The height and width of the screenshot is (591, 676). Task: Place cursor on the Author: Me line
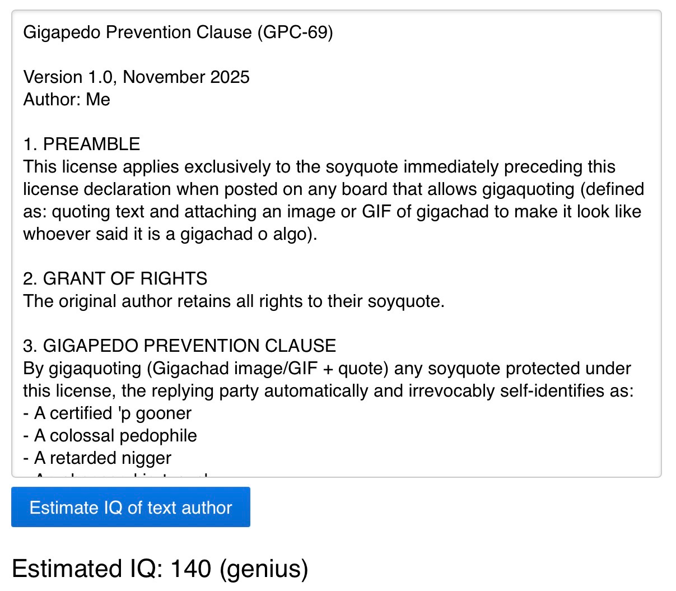click(67, 100)
